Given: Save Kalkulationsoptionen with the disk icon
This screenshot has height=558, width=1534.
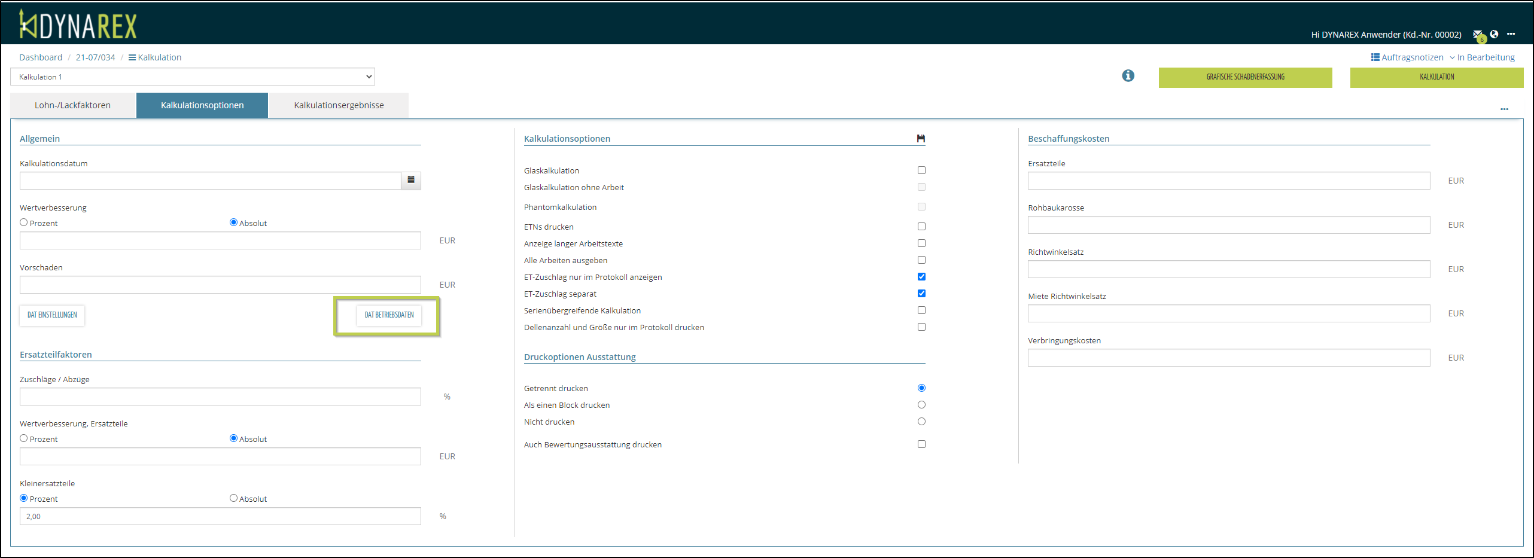Looking at the screenshot, I should click(x=921, y=139).
